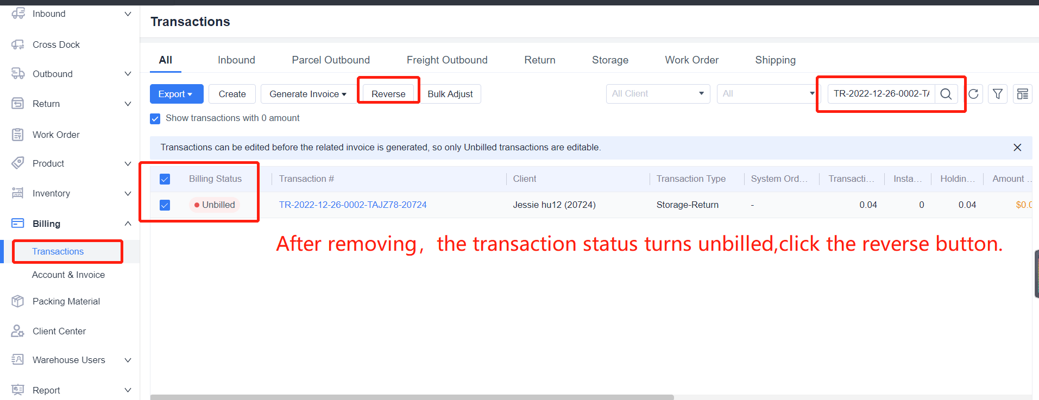Click the Unbilled status badge
Screen dimensions: 1039x400
215,205
